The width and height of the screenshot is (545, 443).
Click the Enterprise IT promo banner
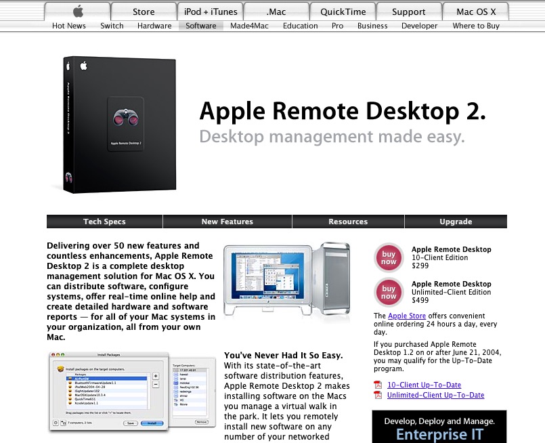tap(439, 427)
